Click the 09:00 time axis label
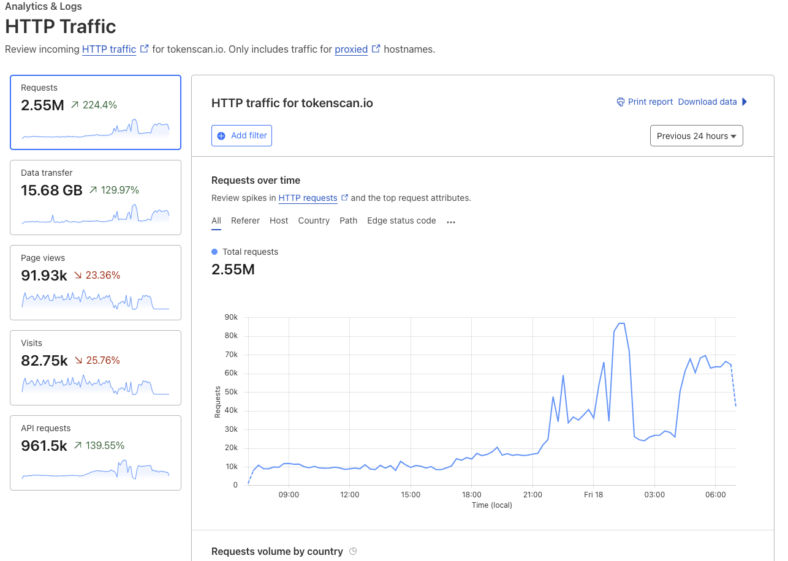The width and height of the screenshot is (788, 561). tap(289, 494)
